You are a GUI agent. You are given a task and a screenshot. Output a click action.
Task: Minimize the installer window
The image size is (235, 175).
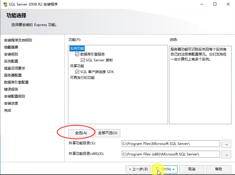pyautogui.click(x=202, y=4)
